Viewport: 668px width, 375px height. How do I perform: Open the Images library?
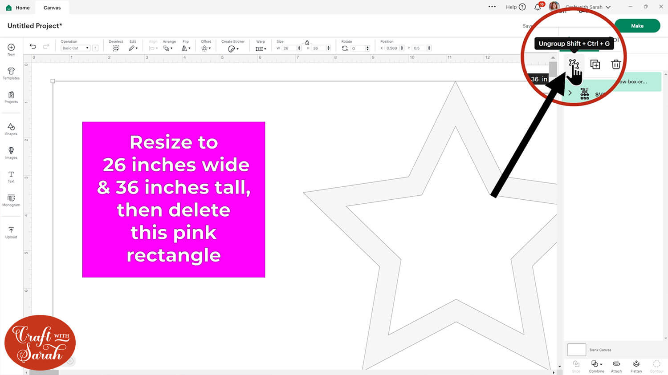(11, 153)
